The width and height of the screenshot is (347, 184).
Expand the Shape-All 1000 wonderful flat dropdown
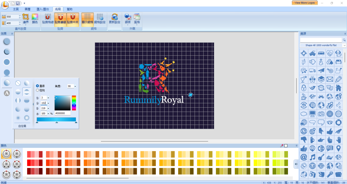pos(344,45)
